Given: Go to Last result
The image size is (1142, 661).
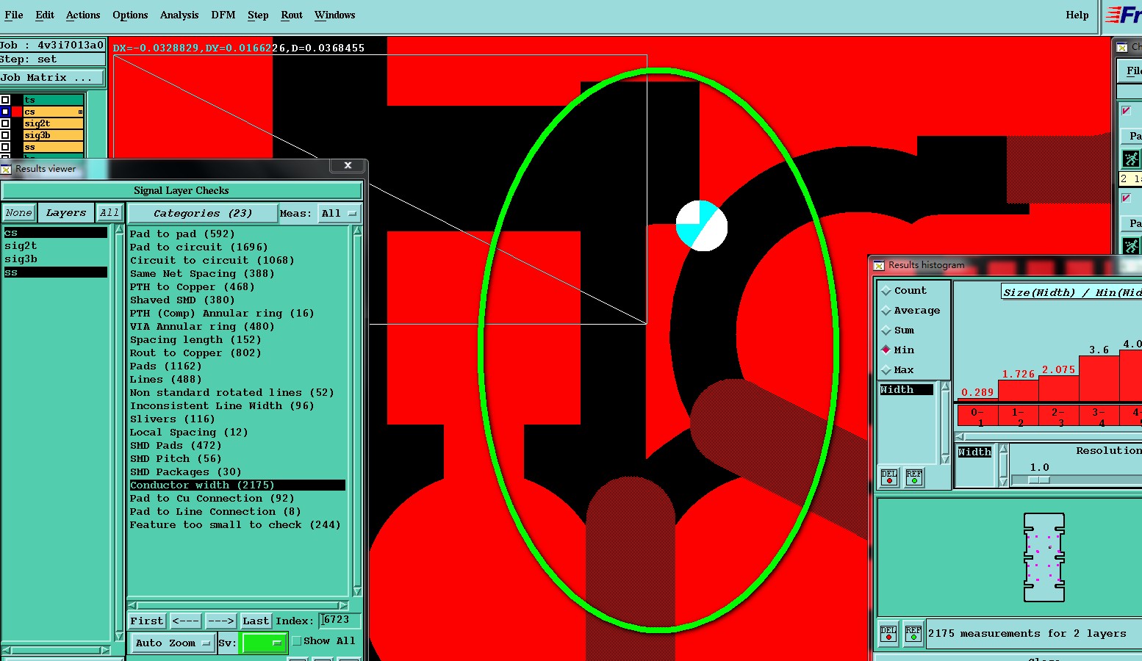Looking at the screenshot, I should click(x=256, y=621).
